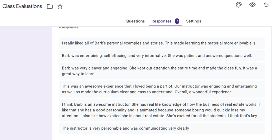Image resolution: width=272 pixels, height=140 pixels.
Task: Click the response count badge showing 7
Action: click(177, 21)
